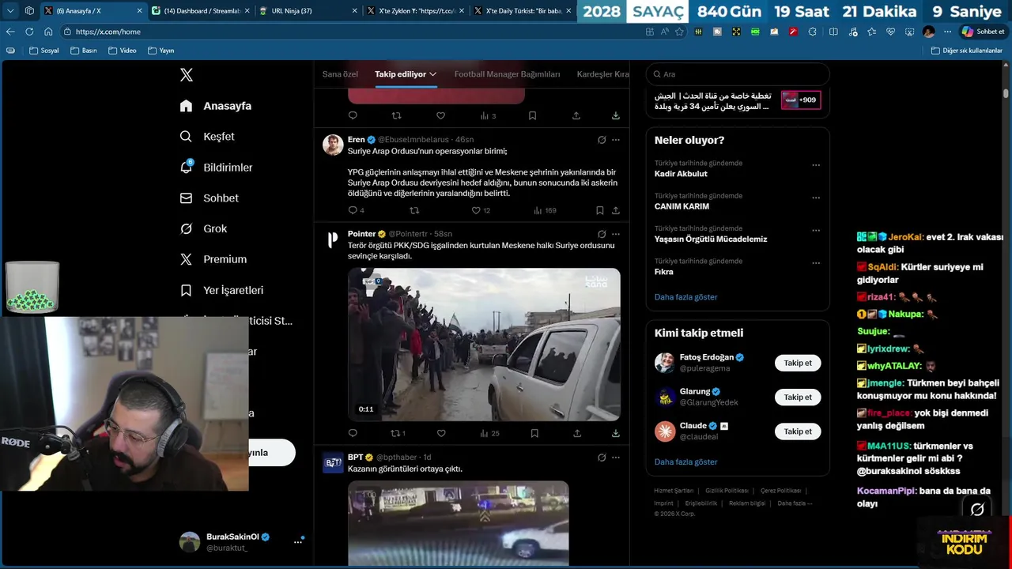This screenshot has width=1012, height=569.
Task: Open more options for Fıkra trend
Action: point(816,263)
